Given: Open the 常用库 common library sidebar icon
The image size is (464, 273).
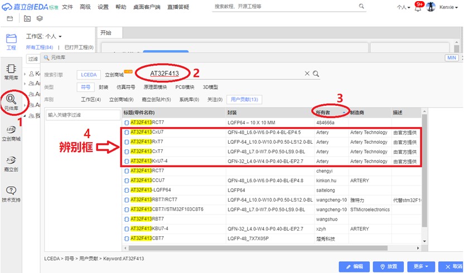Looking at the screenshot, I should point(11,71).
